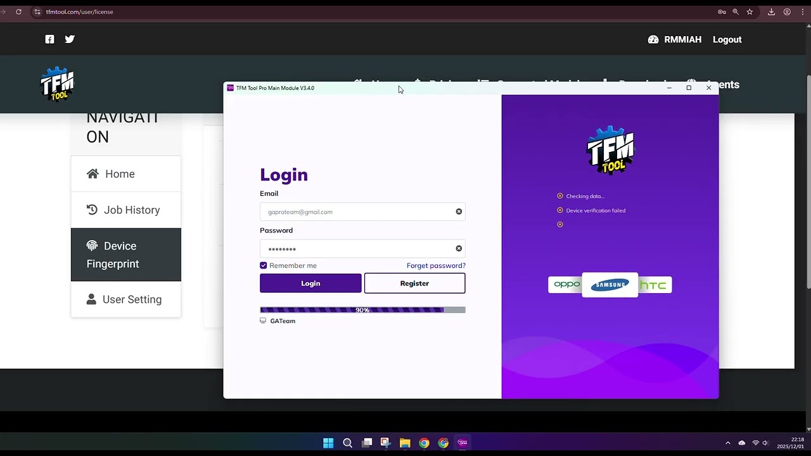This screenshot has width=811, height=456.
Task: Open the volume speaker tray icon
Action: [x=765, y=443]
